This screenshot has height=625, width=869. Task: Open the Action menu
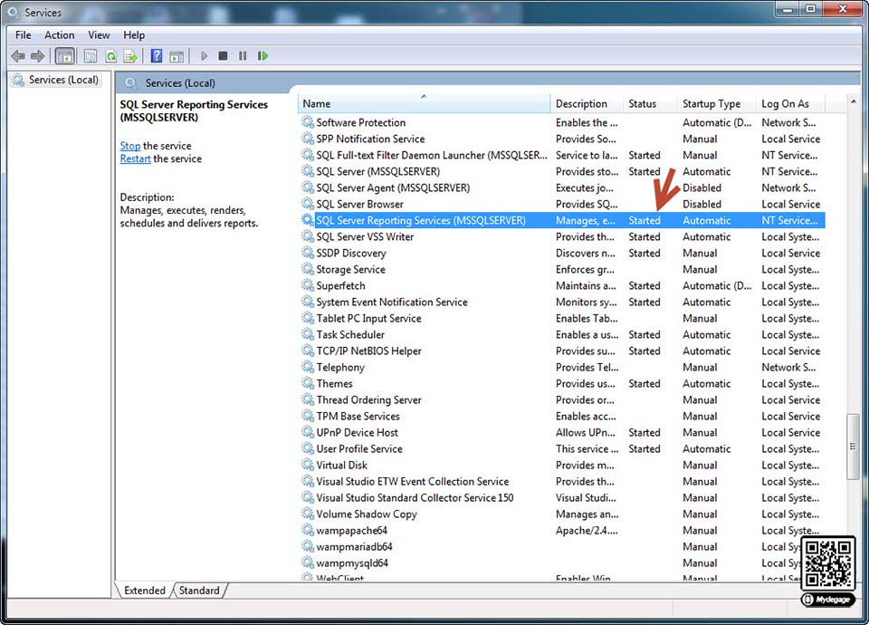[60, 35]
